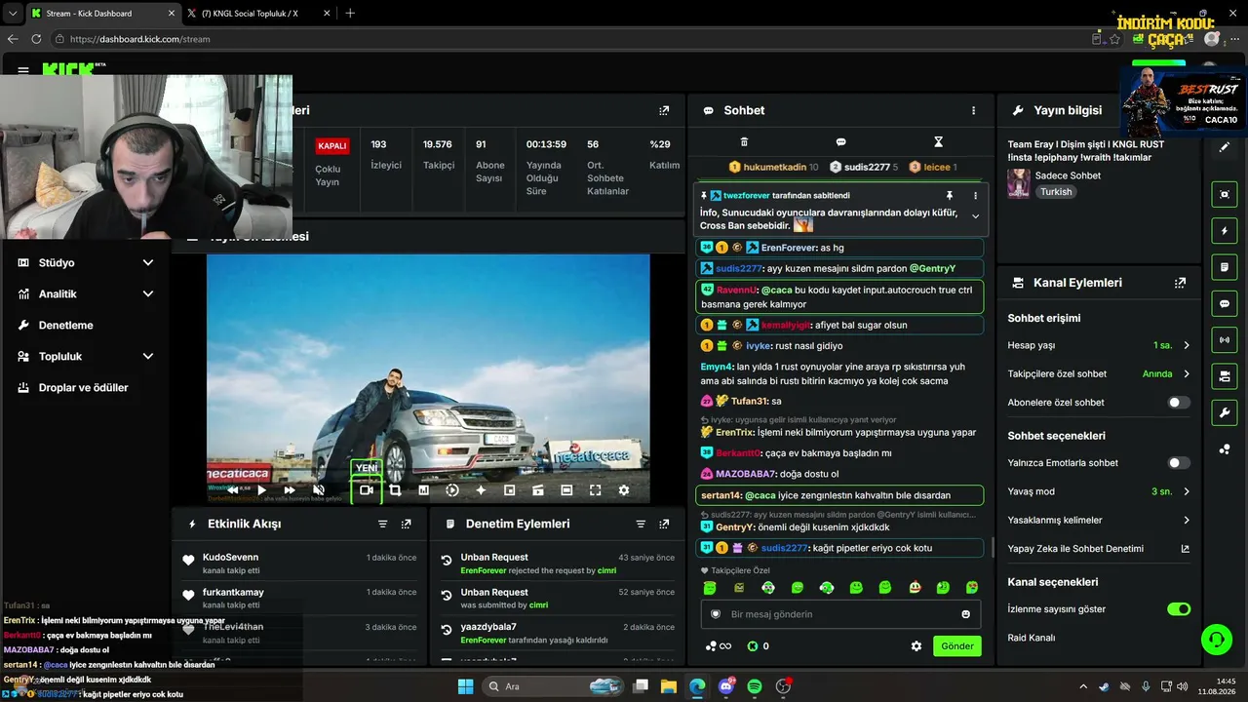
Task: Enable theater mode in preview player
Action: click(x=566, y=490)
